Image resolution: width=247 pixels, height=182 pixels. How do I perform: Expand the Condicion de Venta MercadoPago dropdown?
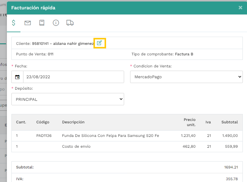tap(186, 77)
